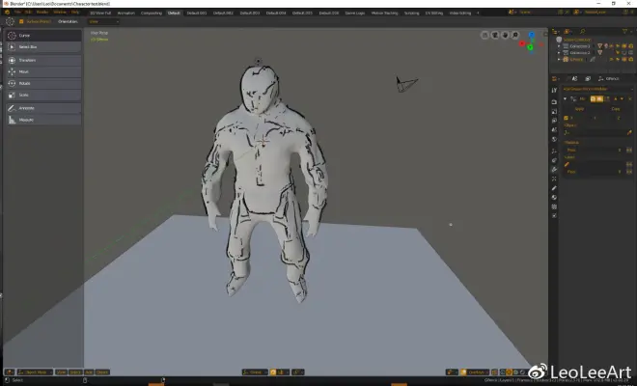Click the camera view icon in viewport
Viewport: 637px width, 386px height.
pyautogui.click(x=495, y=35)
